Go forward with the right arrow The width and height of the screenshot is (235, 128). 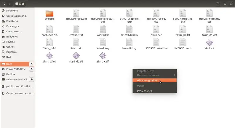(x=10, y=4)
